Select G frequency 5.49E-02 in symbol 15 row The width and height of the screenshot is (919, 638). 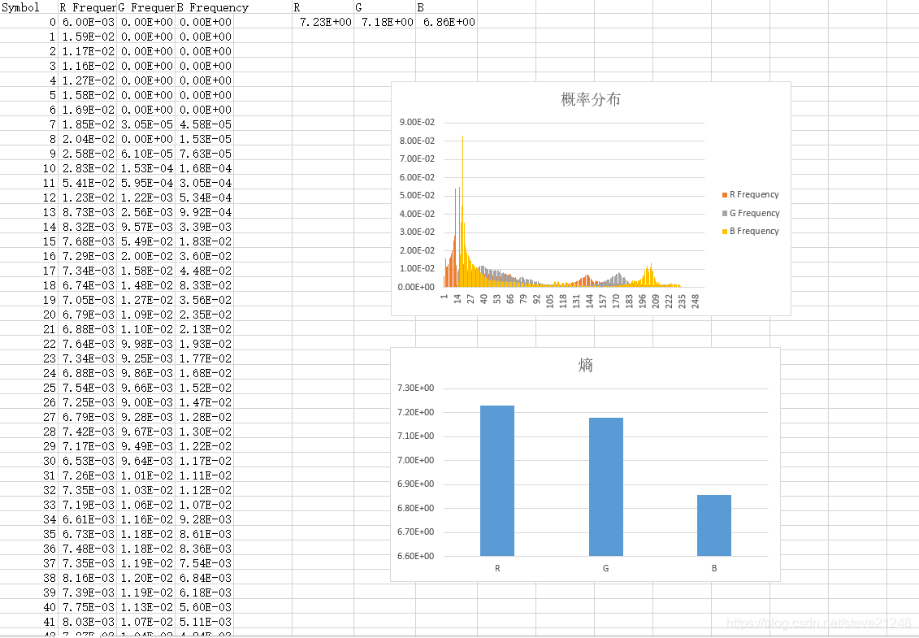pos(146,241)
